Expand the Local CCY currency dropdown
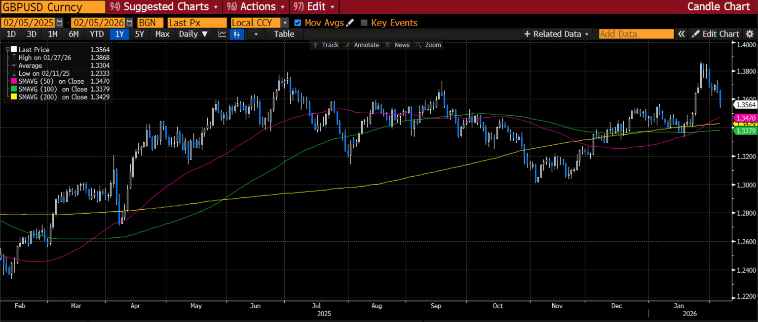This screenshot has height=322, width=758. pyautogui.click(x=285, y=23)
